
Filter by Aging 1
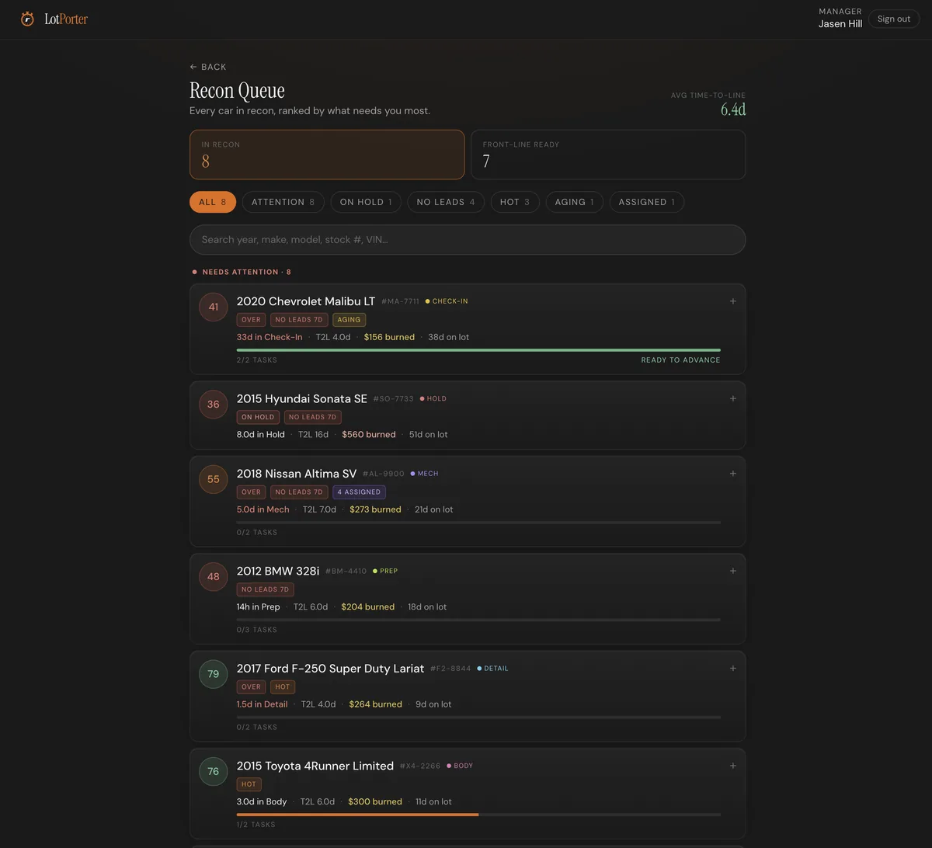tap(575, 202)
